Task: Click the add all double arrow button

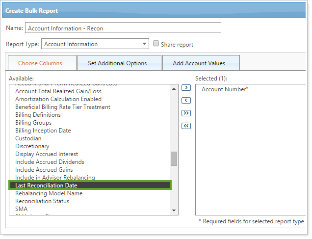Action: 186,113
